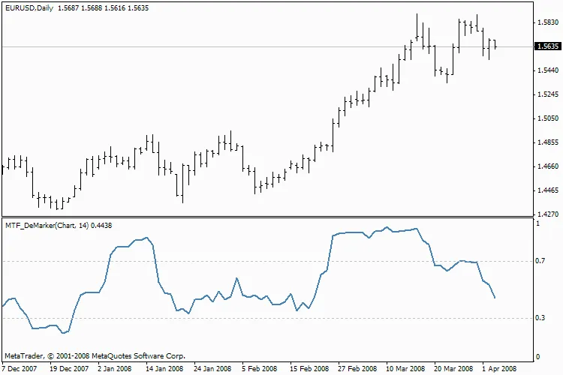Click the 0.3 indicator level label
The height and width of the screenshot is (375, 563).
(x=537, y=318)
